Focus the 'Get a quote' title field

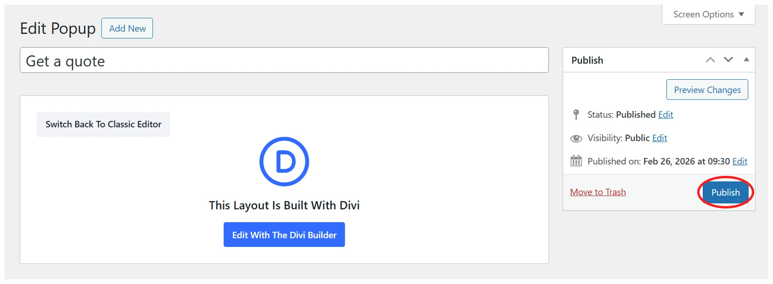tap(284, 60)
